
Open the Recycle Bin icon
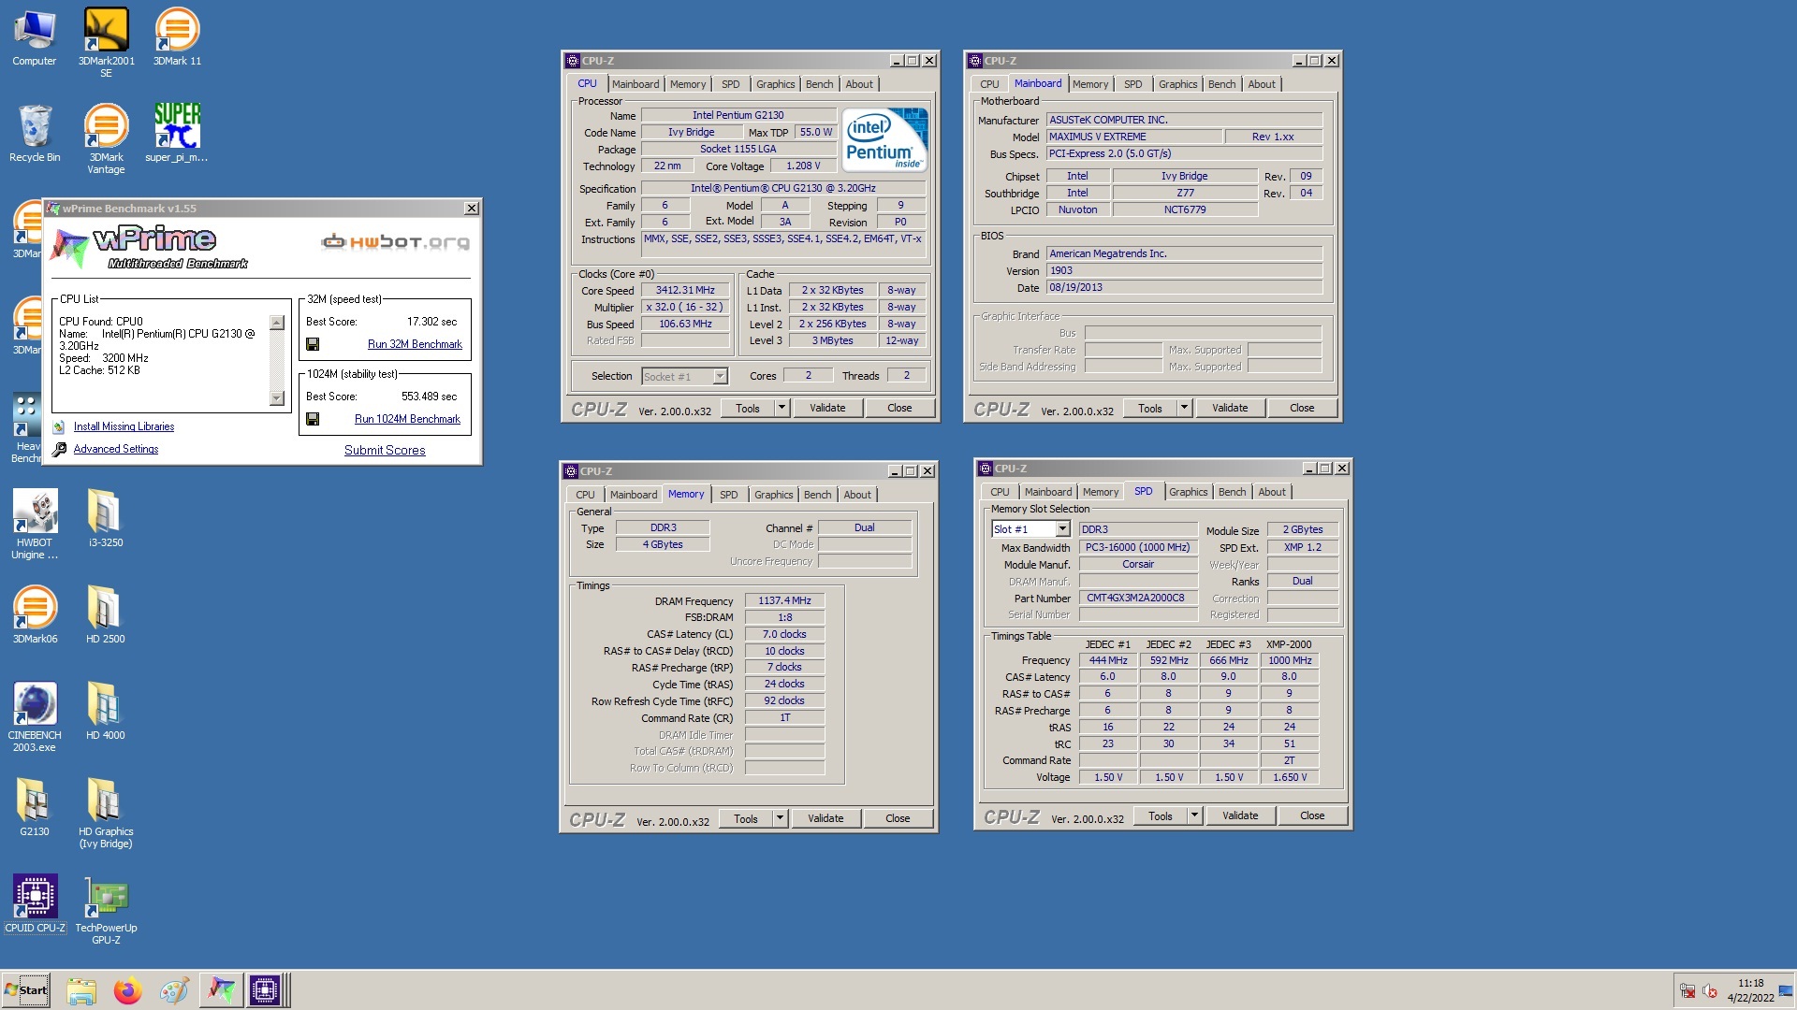click(35, 134)
